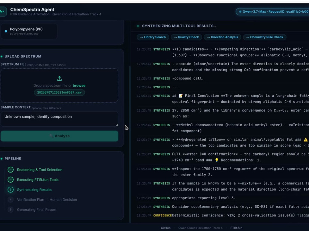Open the Quality Check tool chip
Image resolution: width=309 pixels, height=231 pixels.
tap(186, 37)
